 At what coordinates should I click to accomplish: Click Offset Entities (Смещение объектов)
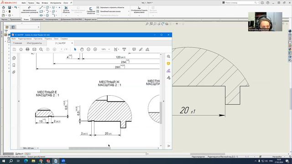click(91, 11)
